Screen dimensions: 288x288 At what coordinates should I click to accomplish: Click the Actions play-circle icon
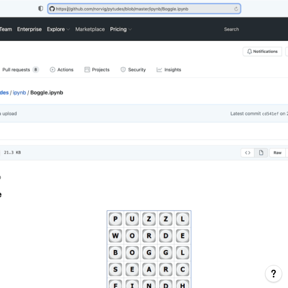coord(52,70)
